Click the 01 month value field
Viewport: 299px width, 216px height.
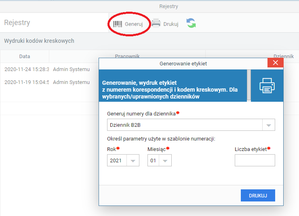153,161
